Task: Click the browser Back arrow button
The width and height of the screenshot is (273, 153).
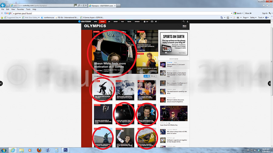Action: click(3, 5)
